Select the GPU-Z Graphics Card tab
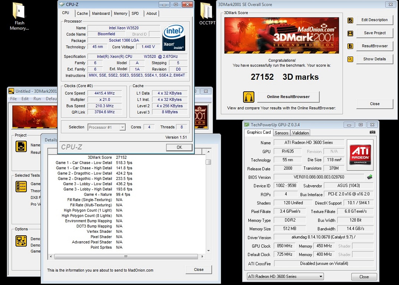Screen dimensions: 399x285 click(x=259, y=132)
